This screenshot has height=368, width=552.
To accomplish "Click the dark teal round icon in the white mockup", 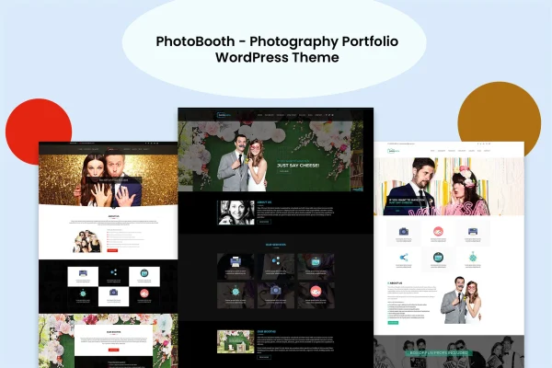I will pos(438,257).
